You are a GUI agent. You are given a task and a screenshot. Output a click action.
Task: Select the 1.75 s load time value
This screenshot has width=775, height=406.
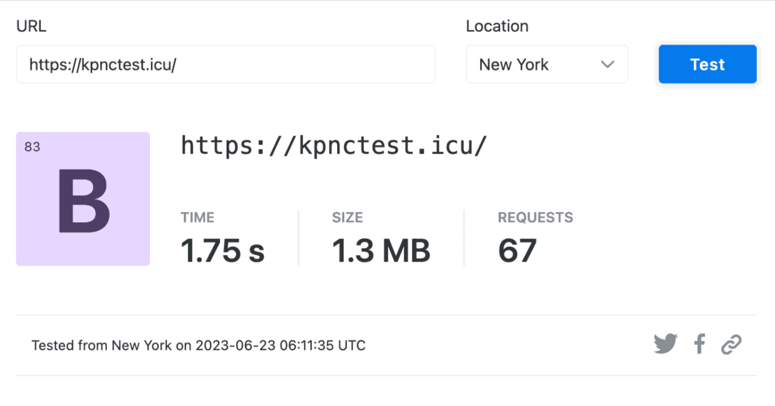pos(222,251)
